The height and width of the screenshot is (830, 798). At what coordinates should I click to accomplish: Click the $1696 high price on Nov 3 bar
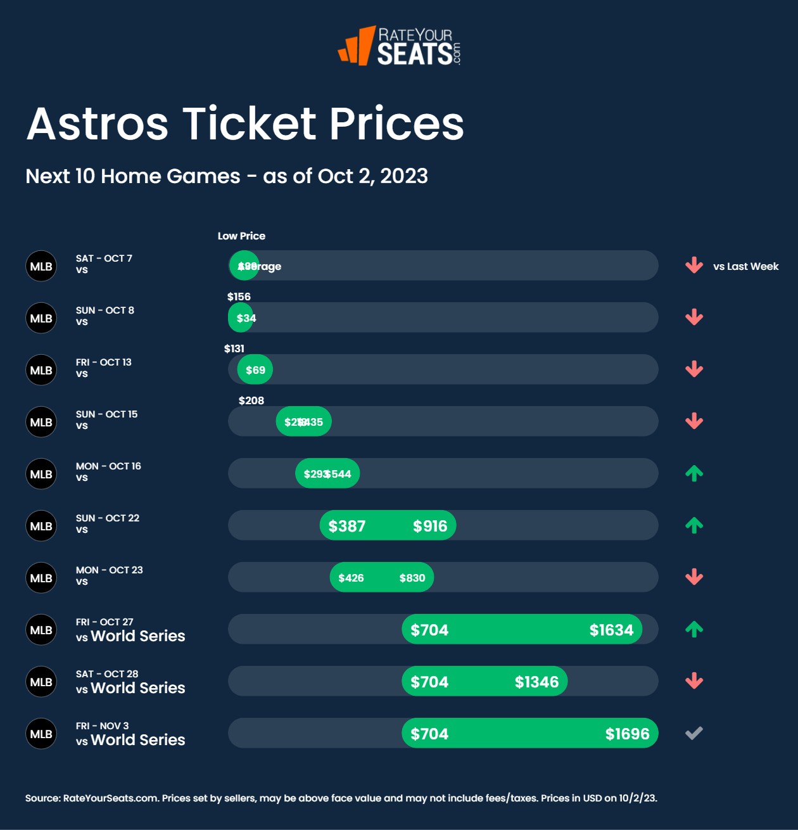click(x=627, y=734)
